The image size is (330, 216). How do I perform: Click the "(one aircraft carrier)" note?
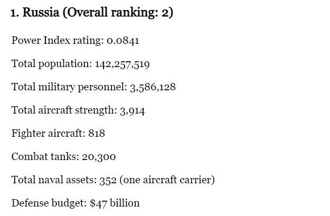(167, 180)
